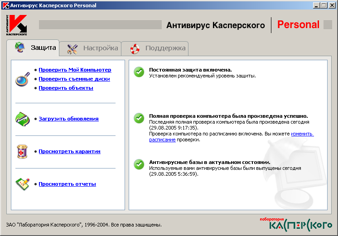This screenshot has width=338, height=236.
Task: Click the copyright text ЗАО Лаборатория Касперского
Action: click(x=84, y=225)
